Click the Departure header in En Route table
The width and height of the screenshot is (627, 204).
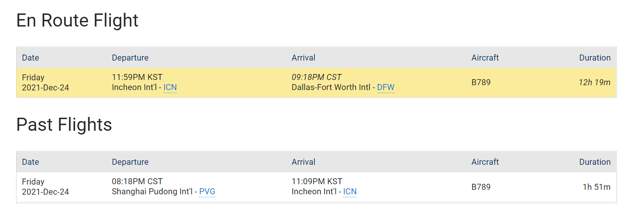coord(130,58)
